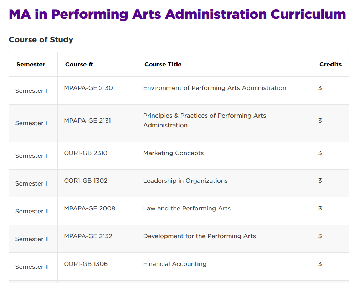Click course number COR1-GB 1302
Viewport: 354px width, 283px height.
[x=86, y=181]
